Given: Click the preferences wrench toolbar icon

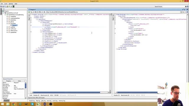Looking at the screenshot, I should pyautogui.click(x=11, y=6).
